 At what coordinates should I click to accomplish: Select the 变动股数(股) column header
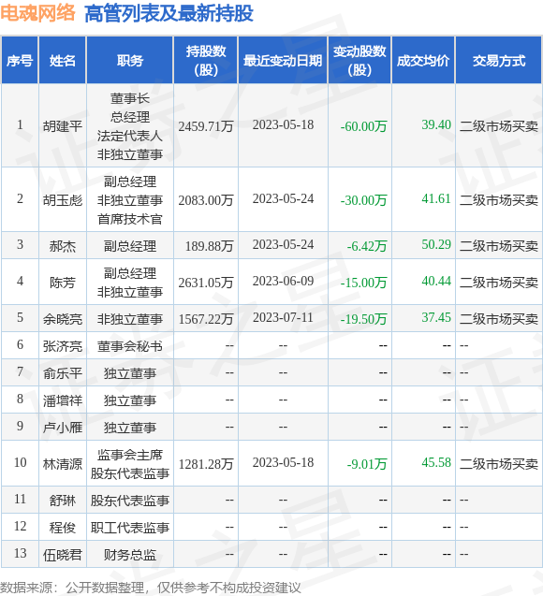click(x=360, y=61)
